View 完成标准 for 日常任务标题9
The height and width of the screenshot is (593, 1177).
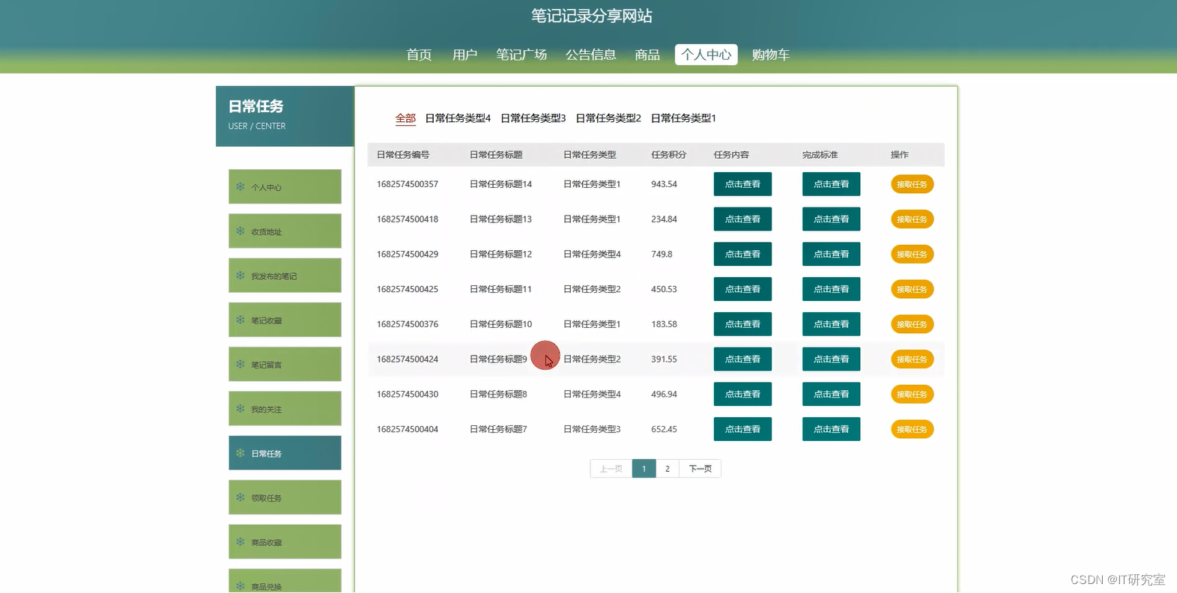click(832, 359)
